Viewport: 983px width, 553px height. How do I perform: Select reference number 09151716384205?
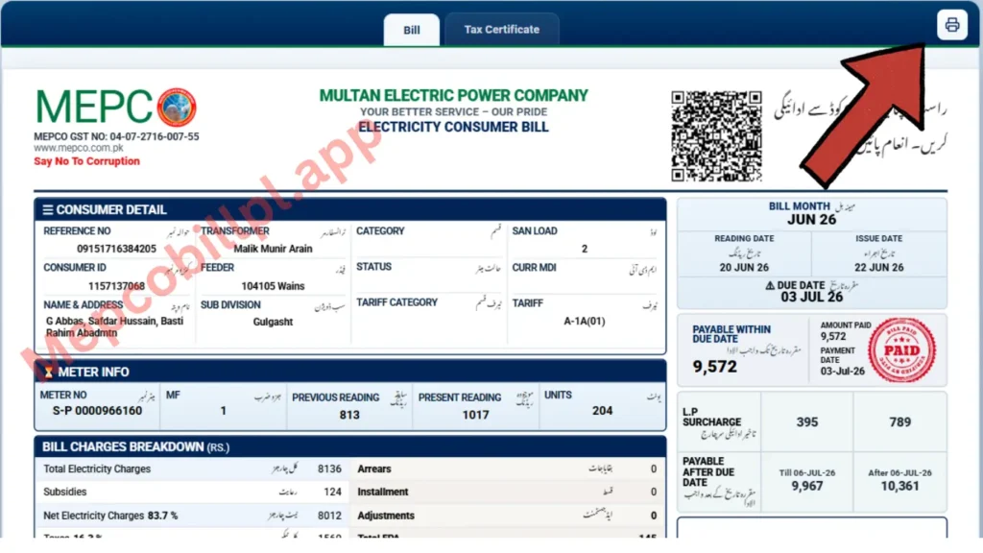click(x=116, y=249)
